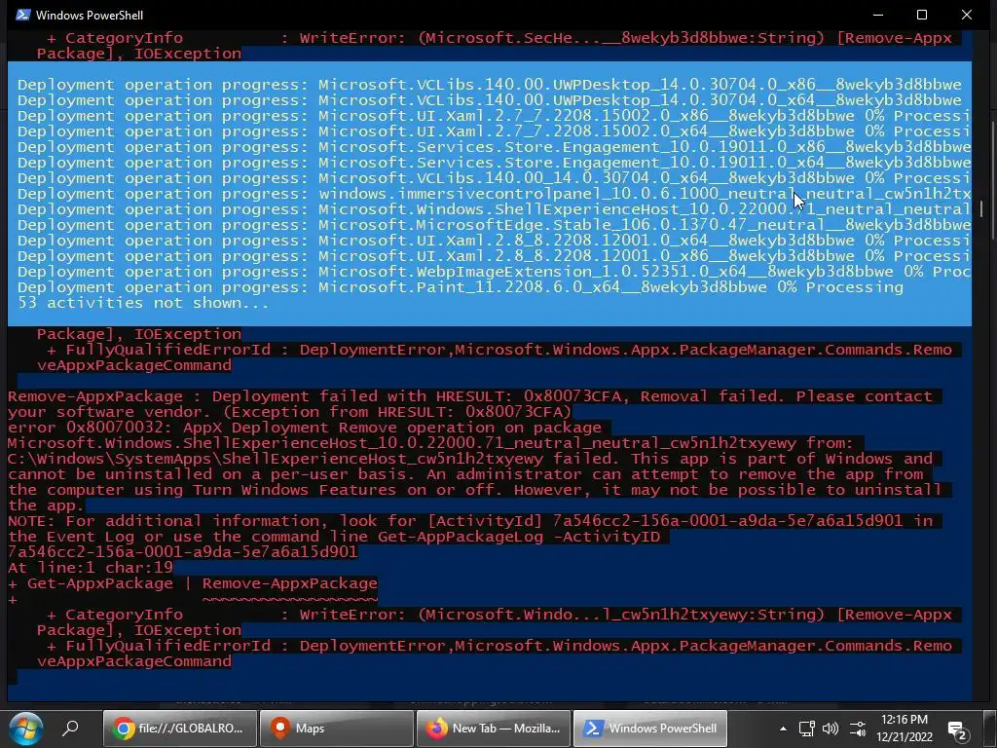Open the network tray icon
This screenshot has height=748, width=997.
click(x=807, y=729)
